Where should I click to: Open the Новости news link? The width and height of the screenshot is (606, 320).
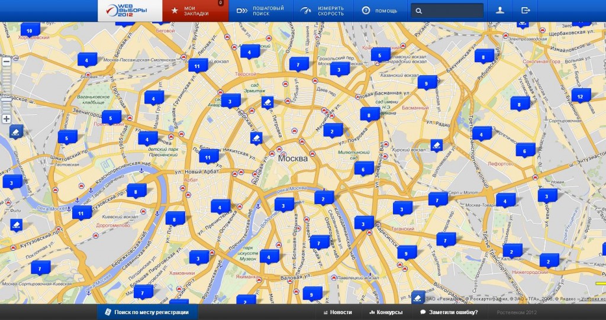pyautogui.click(x=337, y=312)
